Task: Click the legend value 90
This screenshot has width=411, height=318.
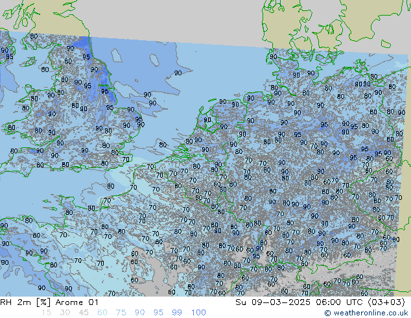Action: pos(139,313)
